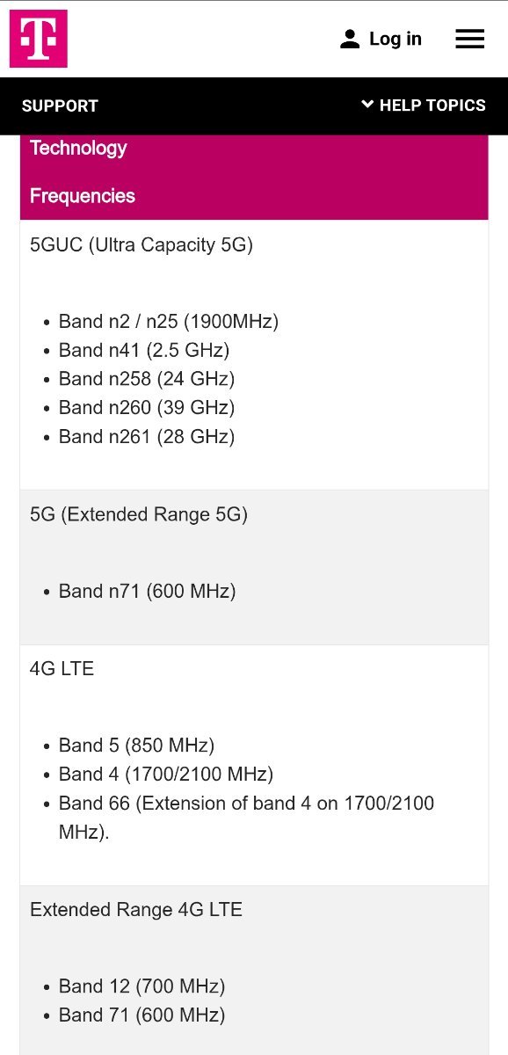The image size is (508, 1055).
Task: Click the Frequencies table header
Action: pos(83,196)
